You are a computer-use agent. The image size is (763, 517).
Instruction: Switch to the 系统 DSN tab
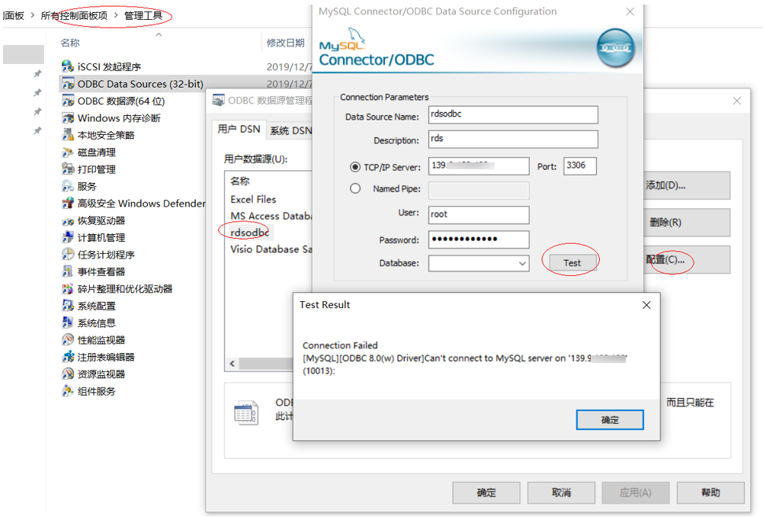pyautogui.click(x=290, y=130)
